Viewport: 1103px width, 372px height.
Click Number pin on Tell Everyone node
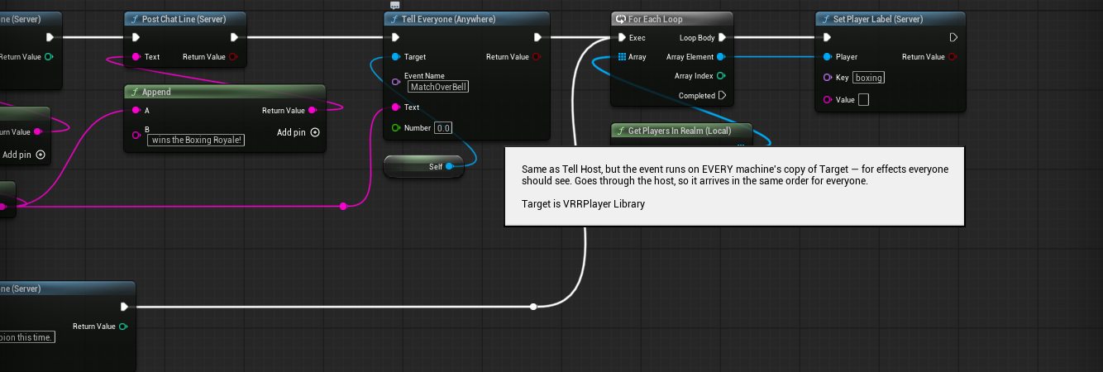[x=395, y=128]
